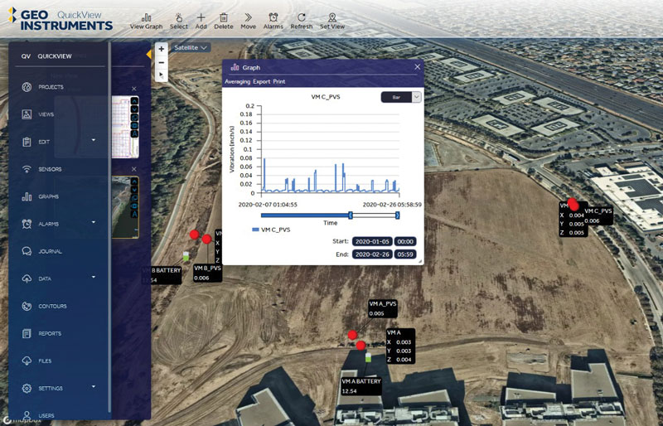
Task: Click the Add sensor plus icon
Action: (201, 21)
